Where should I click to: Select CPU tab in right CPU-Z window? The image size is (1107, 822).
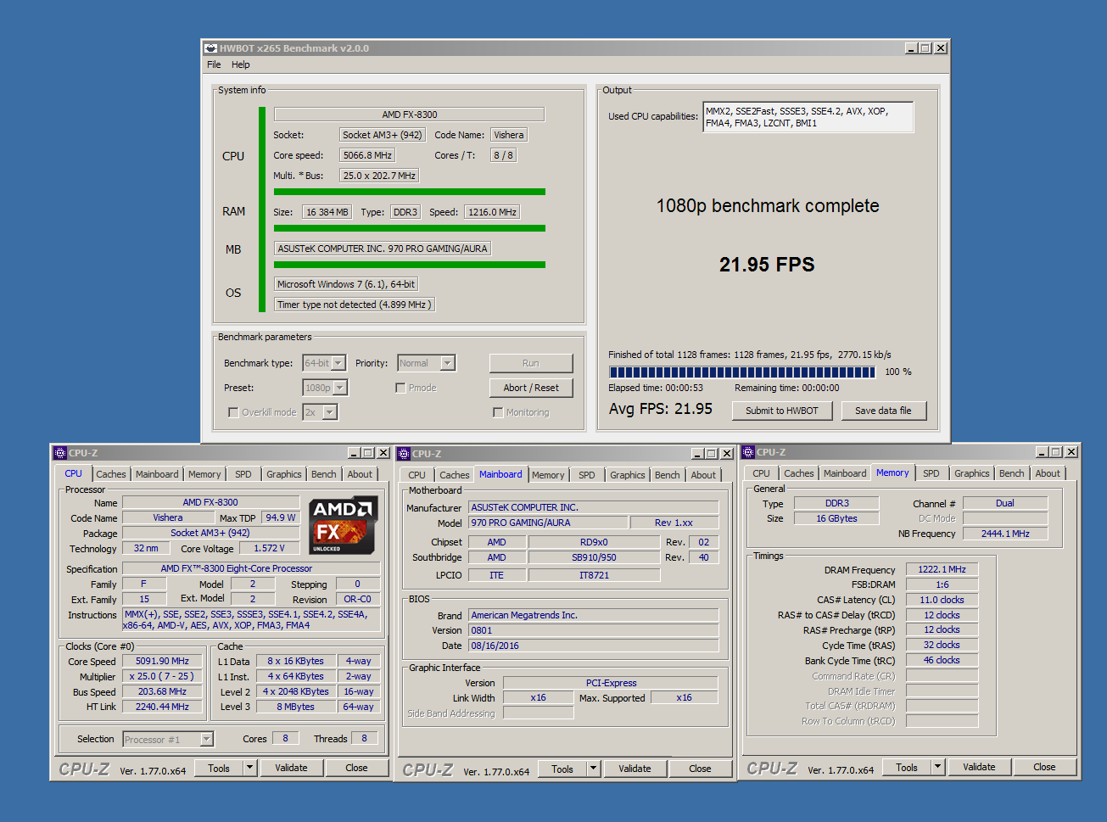[762, 473]
